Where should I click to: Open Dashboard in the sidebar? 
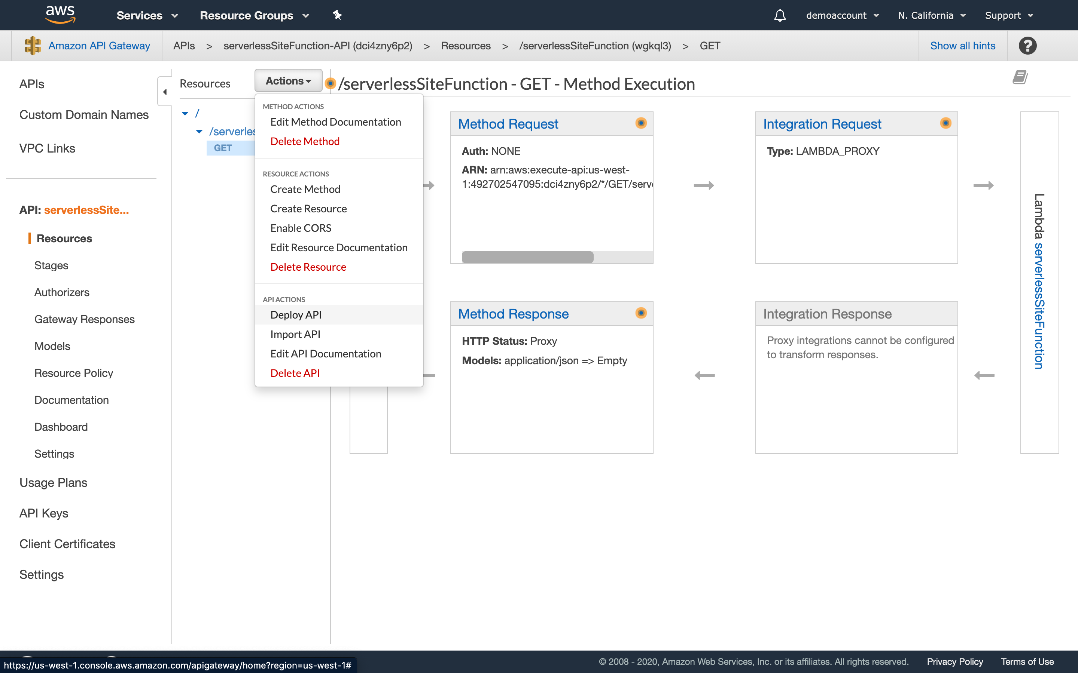[x=61, y=427]
